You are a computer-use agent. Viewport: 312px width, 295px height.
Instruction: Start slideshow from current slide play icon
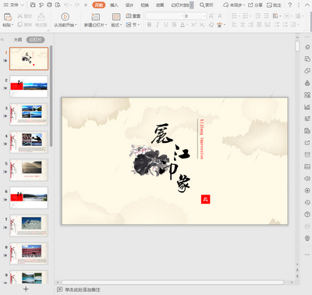[x=65, y=17]
